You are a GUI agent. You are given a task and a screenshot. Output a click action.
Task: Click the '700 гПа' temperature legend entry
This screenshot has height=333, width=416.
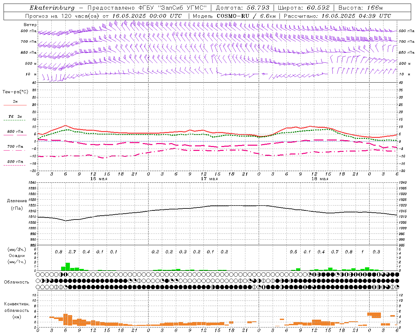pos(15,147)
